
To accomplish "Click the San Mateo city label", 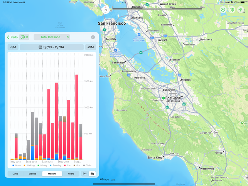I will [x=118, y=63].
